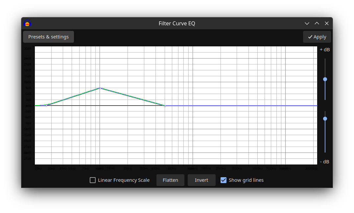The width and height of the screenshot is (354, 213).
Task: Minimize the Filter Curve EQ window
Action: 307,23
